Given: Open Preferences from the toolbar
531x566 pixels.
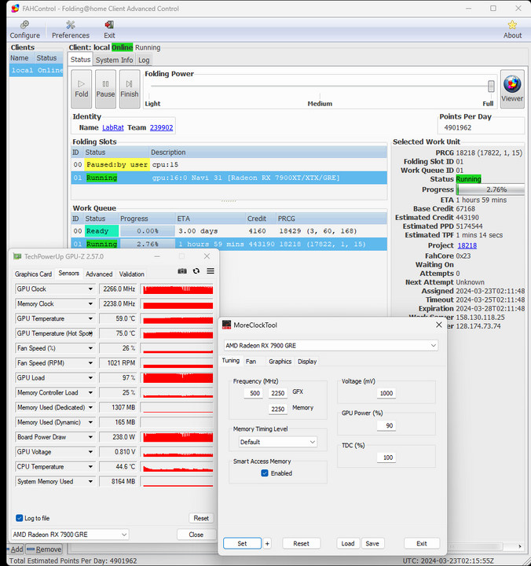Looking at the screenshot, I should (x=71, y=29).
